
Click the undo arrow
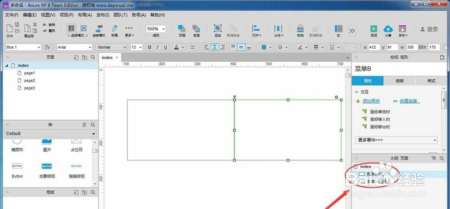45,25
